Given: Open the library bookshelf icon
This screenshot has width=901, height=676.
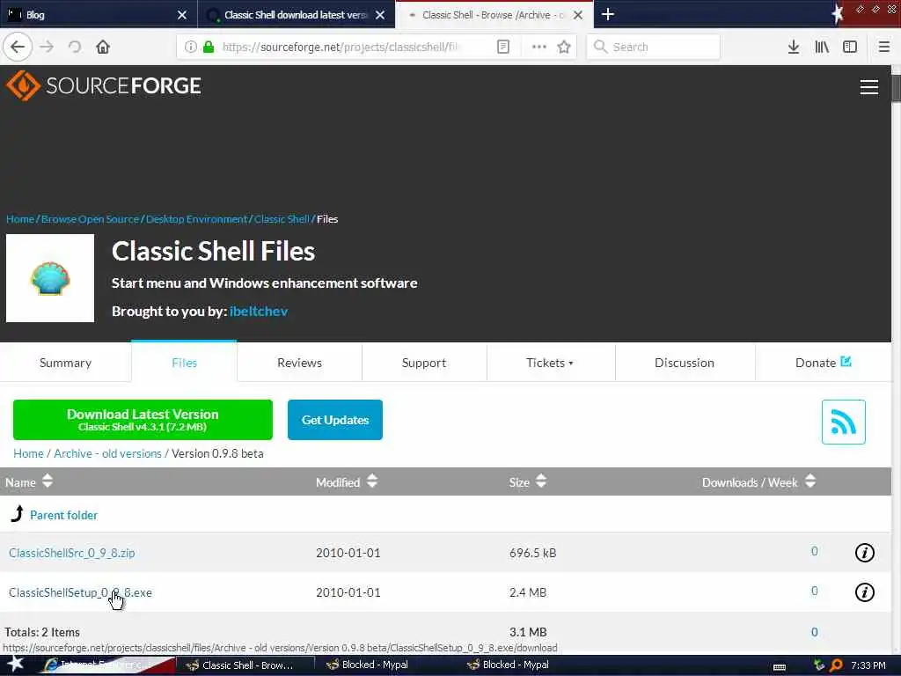Looking at the screenshot, I should click(822, 47).
